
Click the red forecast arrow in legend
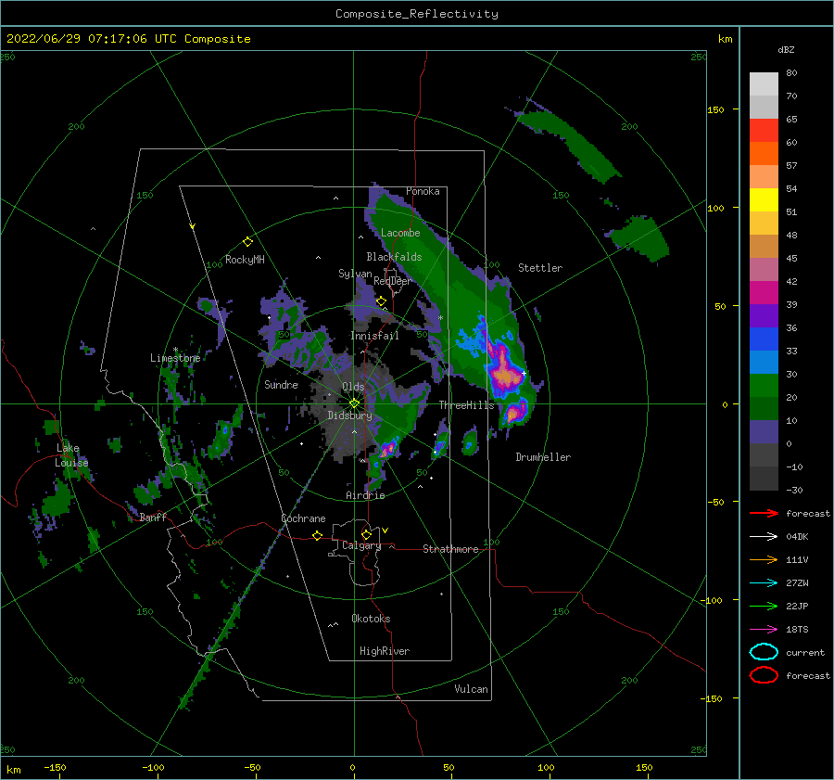(764, 513)
